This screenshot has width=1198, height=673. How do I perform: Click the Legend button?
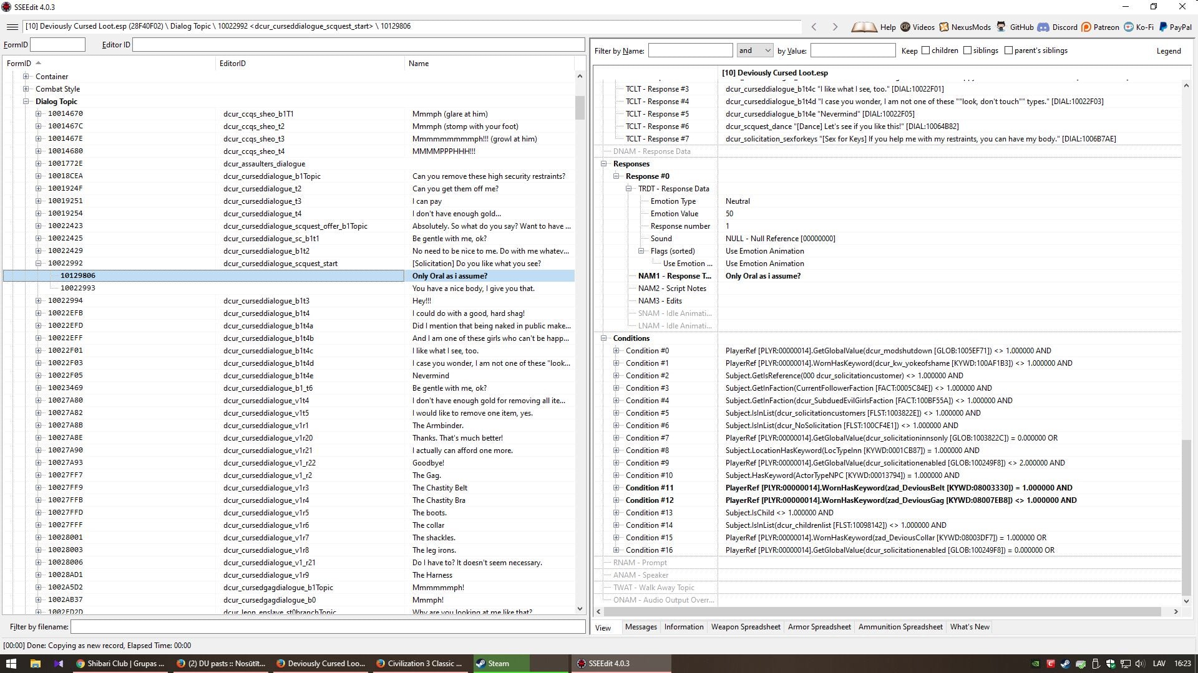coord(1169,51)
